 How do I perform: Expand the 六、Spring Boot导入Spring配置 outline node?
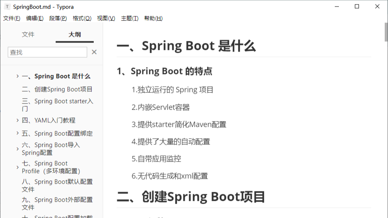coord(18,149)
